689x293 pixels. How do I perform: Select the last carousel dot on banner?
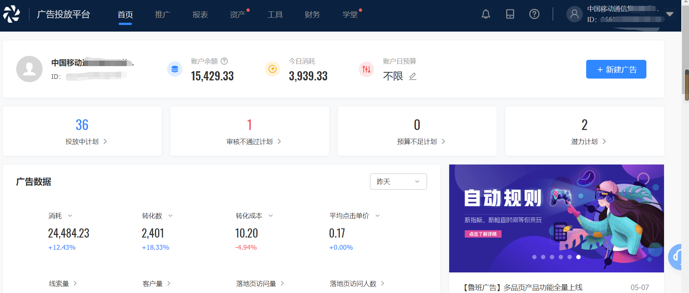tap(578, 257)
